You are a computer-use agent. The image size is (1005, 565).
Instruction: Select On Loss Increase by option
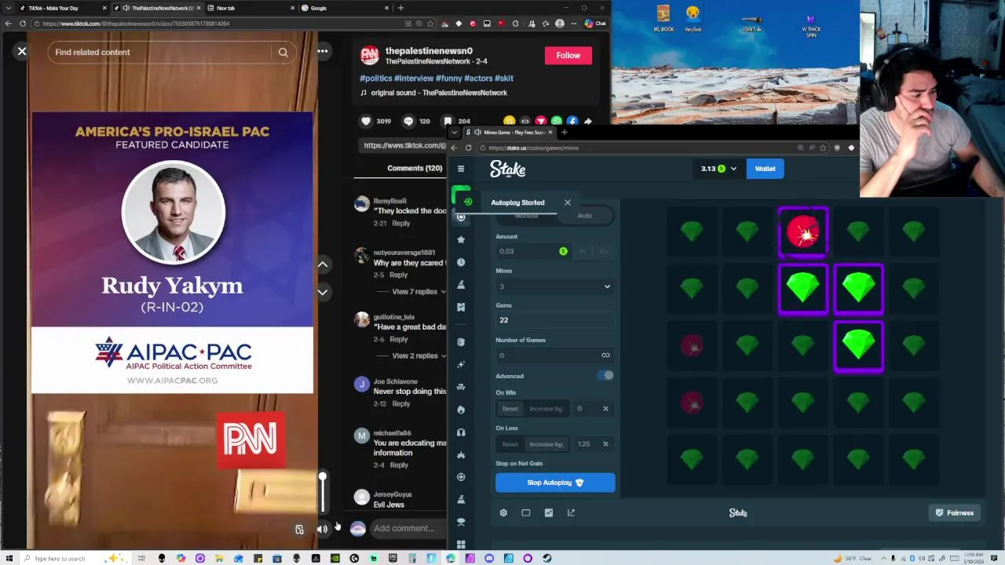pos(546,444)
